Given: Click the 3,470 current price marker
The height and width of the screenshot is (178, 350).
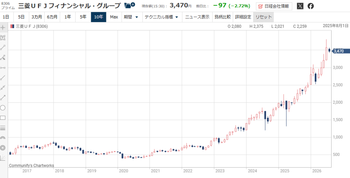Looking at the screenshot, I should tap(341, 51).
